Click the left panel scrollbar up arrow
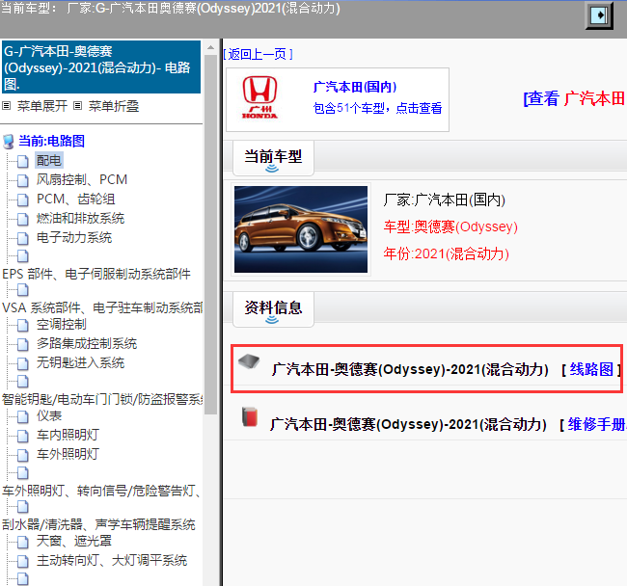Image resolution: width=627 pixels, height=586 pixels. [x=210, y=48]
